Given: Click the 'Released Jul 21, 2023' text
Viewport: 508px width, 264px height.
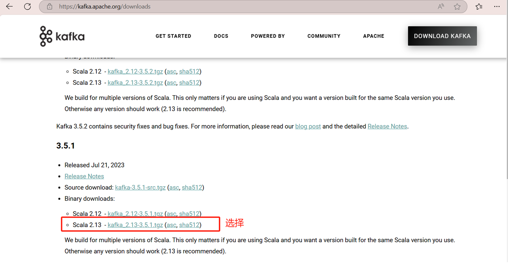Looking at the screenshot, I should 94,165.
